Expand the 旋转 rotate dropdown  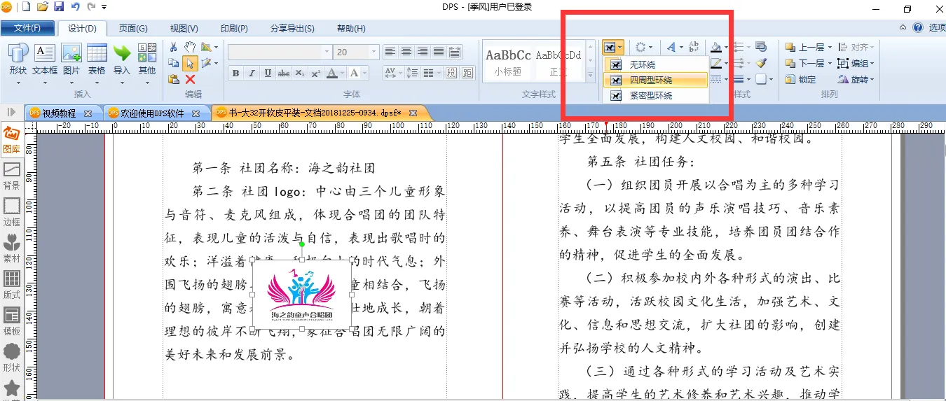[x=872, y=79]
